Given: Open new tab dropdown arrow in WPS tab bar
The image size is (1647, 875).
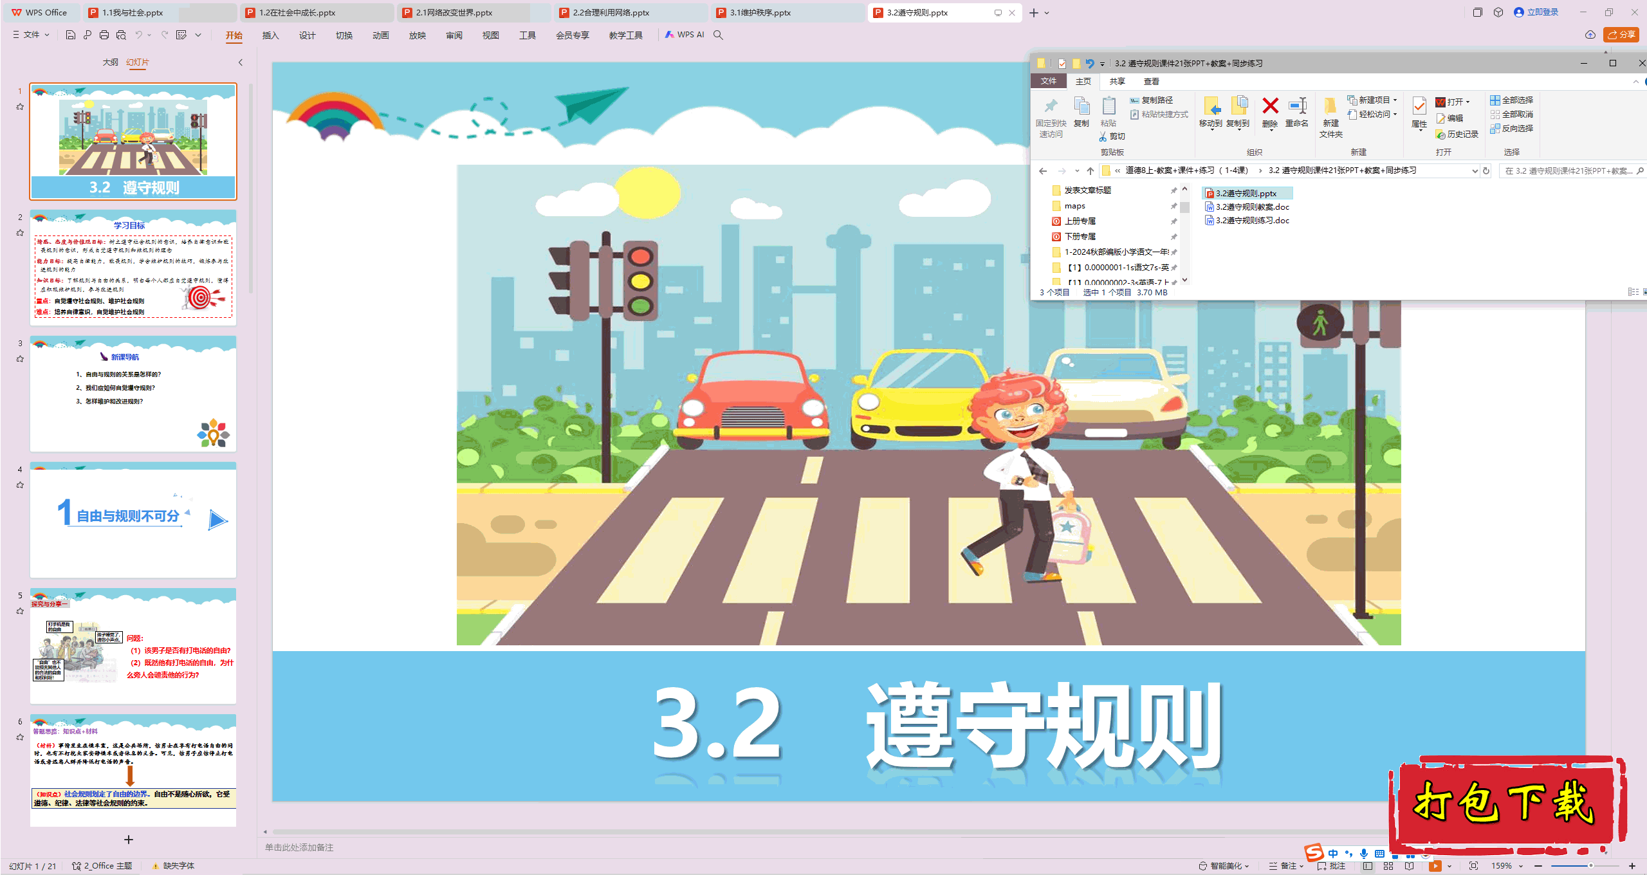Looking at the screenshot, I should point(1047,13).
